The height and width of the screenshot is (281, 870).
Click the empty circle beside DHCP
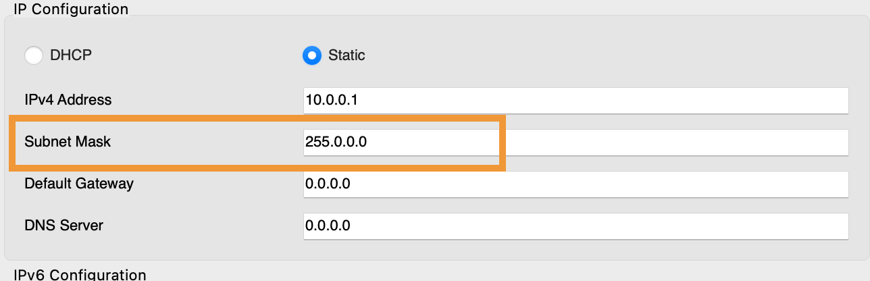tap(34, 55)
